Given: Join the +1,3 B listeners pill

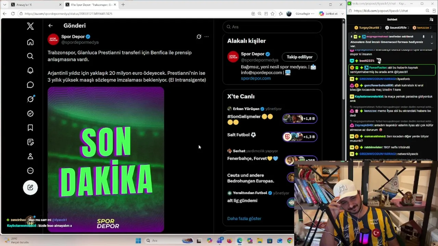Looking at the screenshot, I should coord(300,137).
